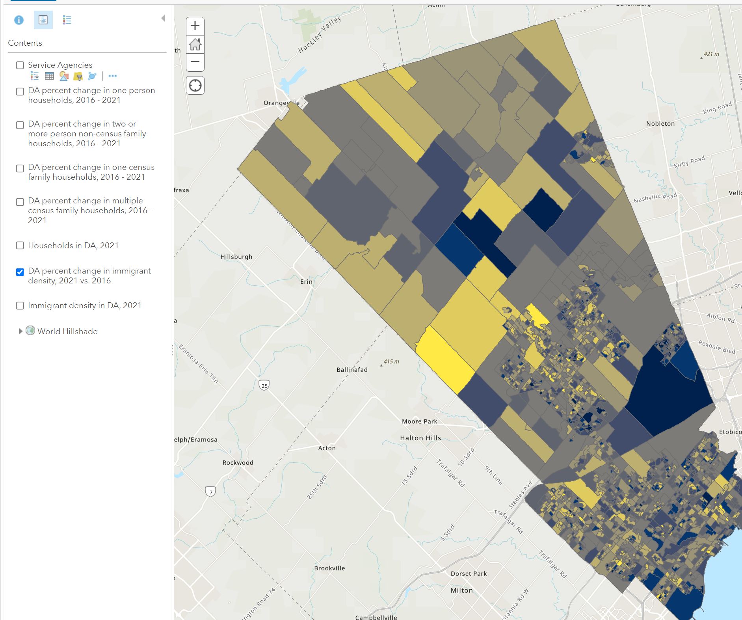Screen dimensions: 742x620
Task: Open the change style icon for Service Agencies
Action: [64, 77]
